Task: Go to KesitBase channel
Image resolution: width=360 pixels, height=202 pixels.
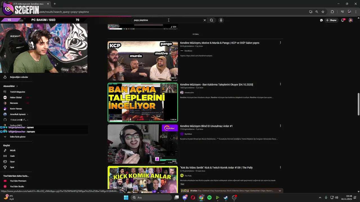Action: 188,51
